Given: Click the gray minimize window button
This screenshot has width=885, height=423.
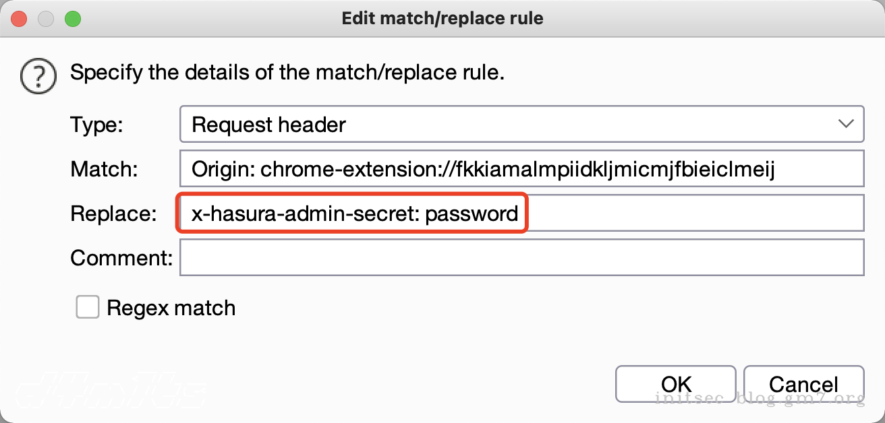Looking at the screenshot, I should (x=46, y=19).
